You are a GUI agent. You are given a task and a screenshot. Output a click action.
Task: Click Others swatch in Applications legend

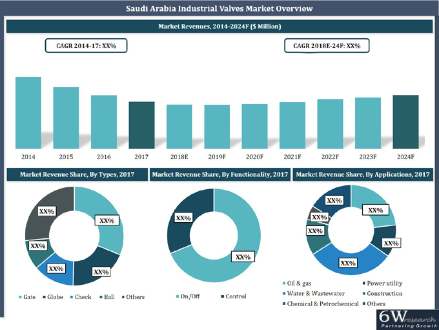(364, 304)
